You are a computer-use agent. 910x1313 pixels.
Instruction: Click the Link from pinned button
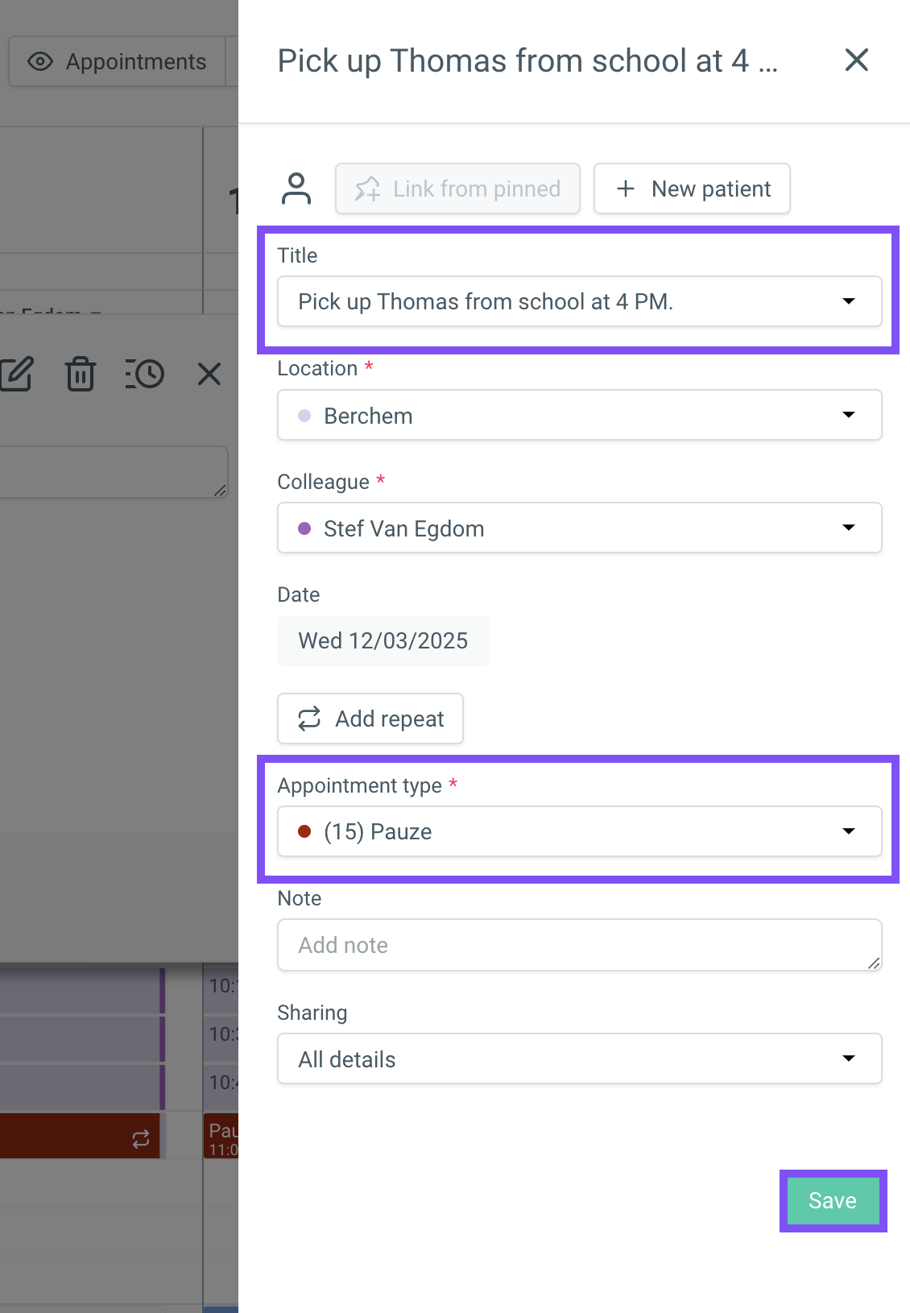(x=457, y=188)
